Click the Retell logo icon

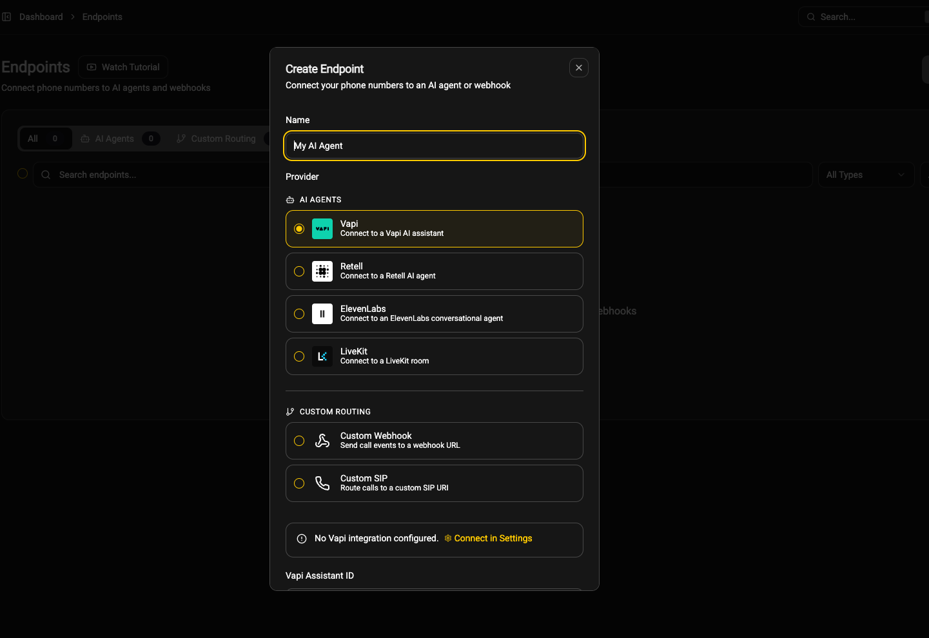[x=322, y=271]
